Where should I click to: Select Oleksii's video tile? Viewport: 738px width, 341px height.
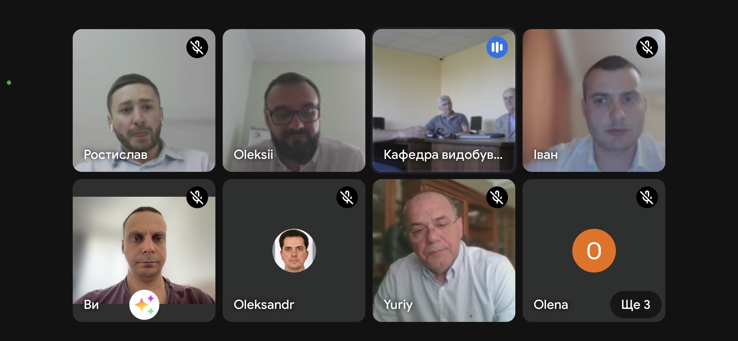click(294, 100)
